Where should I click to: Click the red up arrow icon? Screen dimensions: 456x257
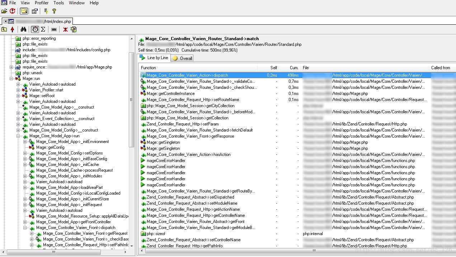[13, 29]
